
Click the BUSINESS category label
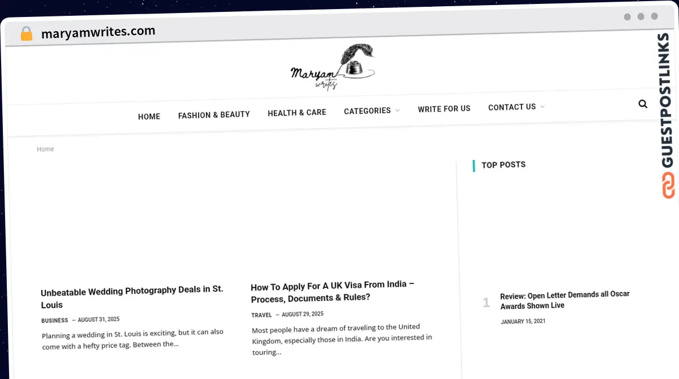pyautogui.click(x=54, y=320)
